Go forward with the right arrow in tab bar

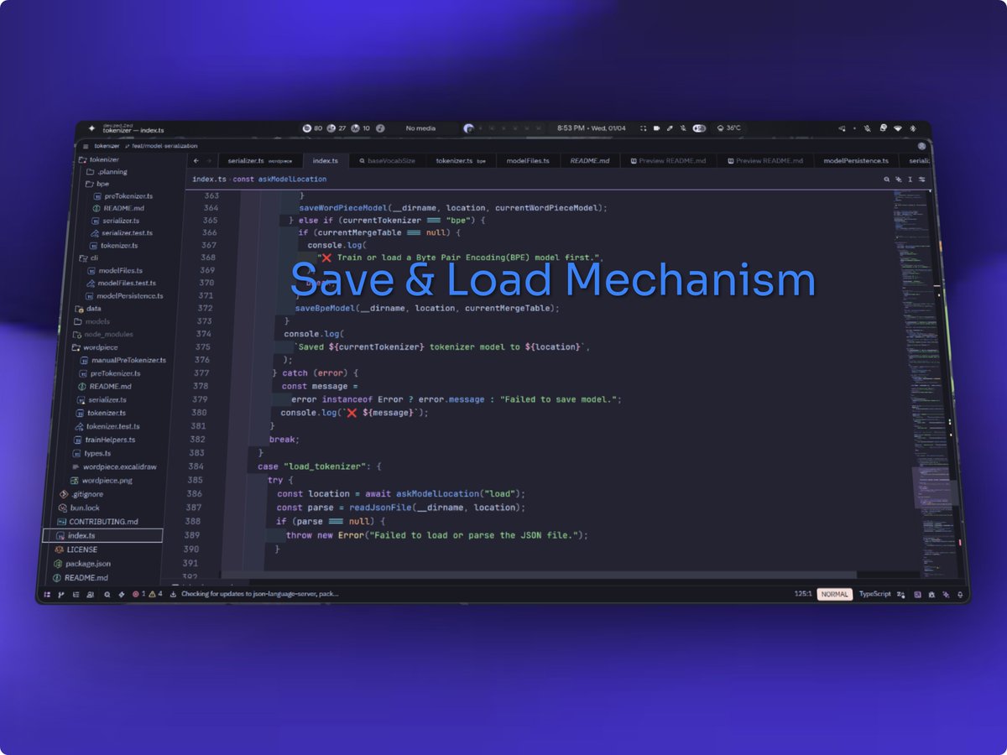point(209,160)
